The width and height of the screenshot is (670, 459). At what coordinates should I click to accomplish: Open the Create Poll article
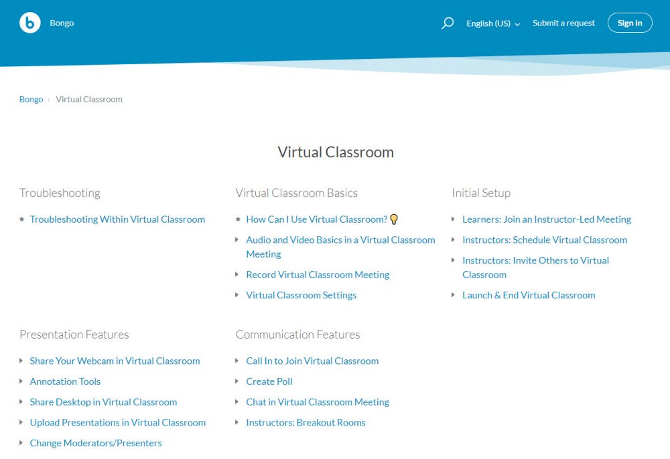[269, 381]
